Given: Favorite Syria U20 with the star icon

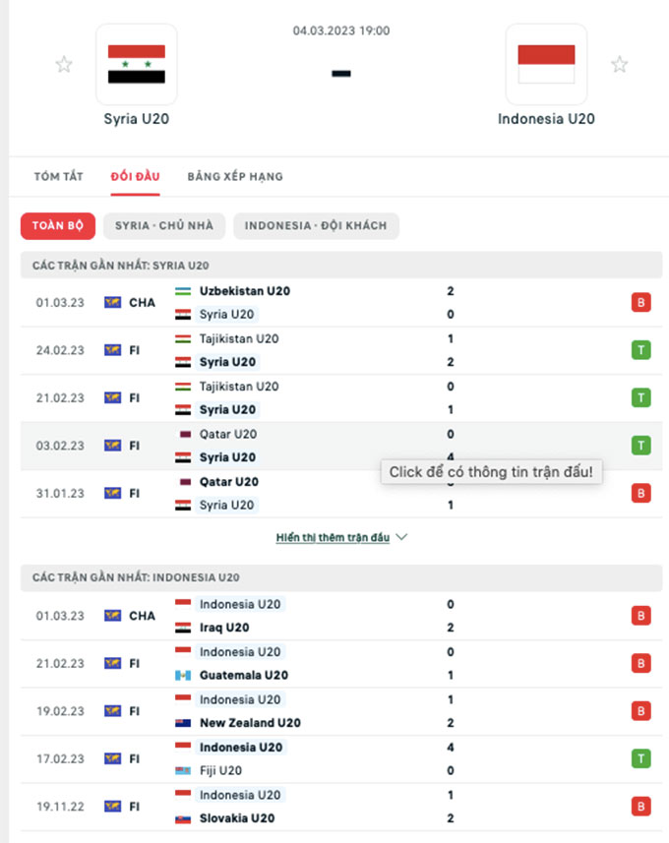Looking at the screenshot, I should click(64, 65).
